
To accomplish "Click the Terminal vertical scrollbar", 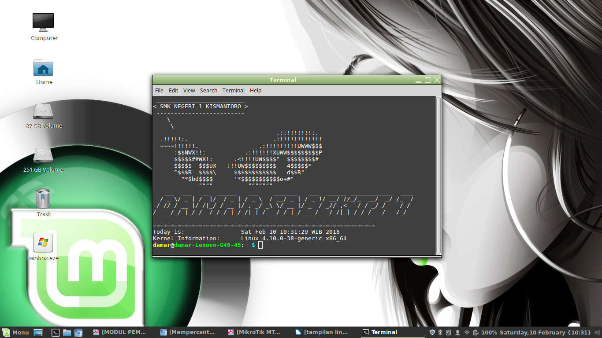I will pos(438,175).
